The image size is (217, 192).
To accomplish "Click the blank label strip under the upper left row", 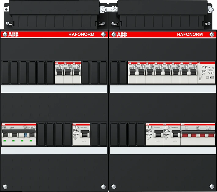I will (54, 89).
